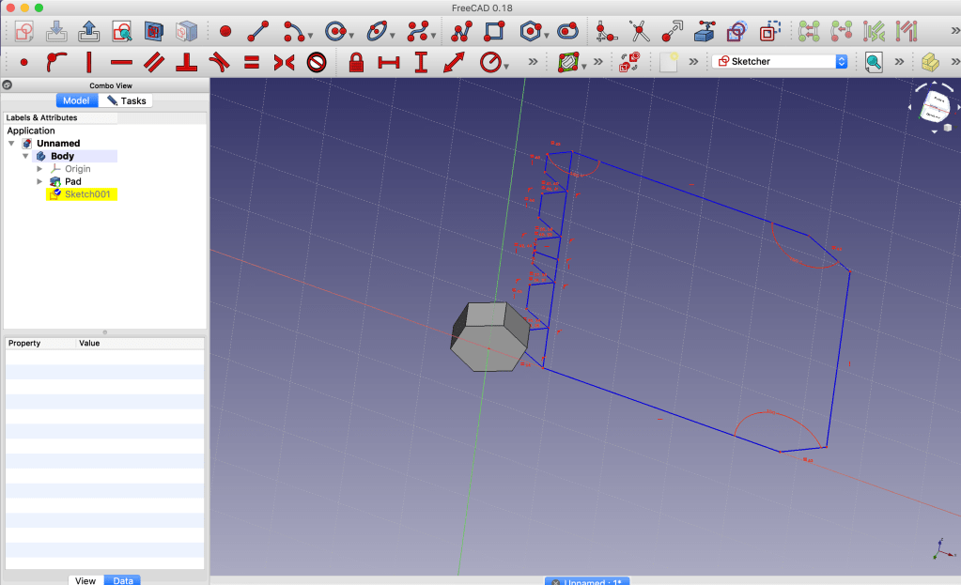Screen dimensions: 961x585
Task: Select the Trim edge tool
Action: click(x=640, y=31)
